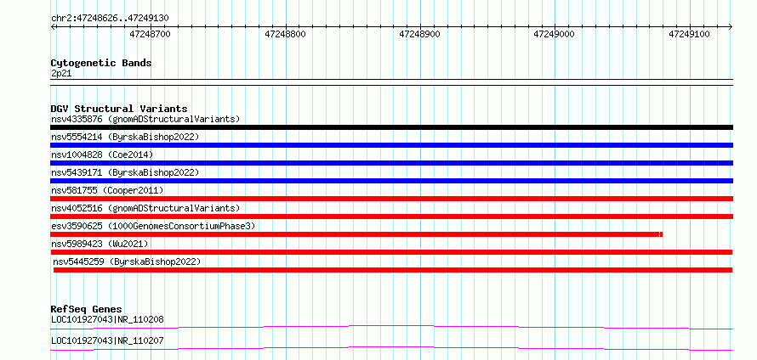The width and height of the screenshot is (757, 360).
Task: Open the RefSeq Genes track title
Action: click(87, 309)
